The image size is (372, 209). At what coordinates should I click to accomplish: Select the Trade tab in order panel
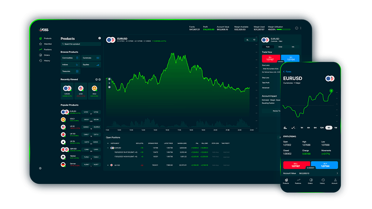click(x=268, y=47)
